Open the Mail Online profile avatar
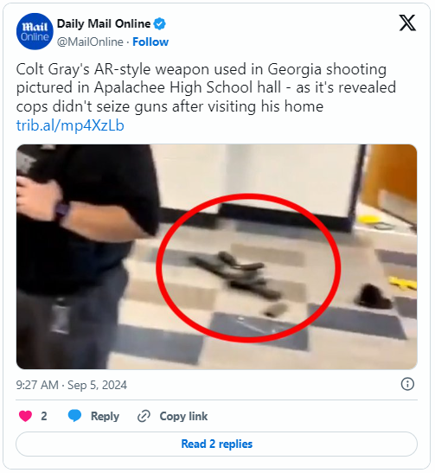The image size is (435, 473). [35, 31]
